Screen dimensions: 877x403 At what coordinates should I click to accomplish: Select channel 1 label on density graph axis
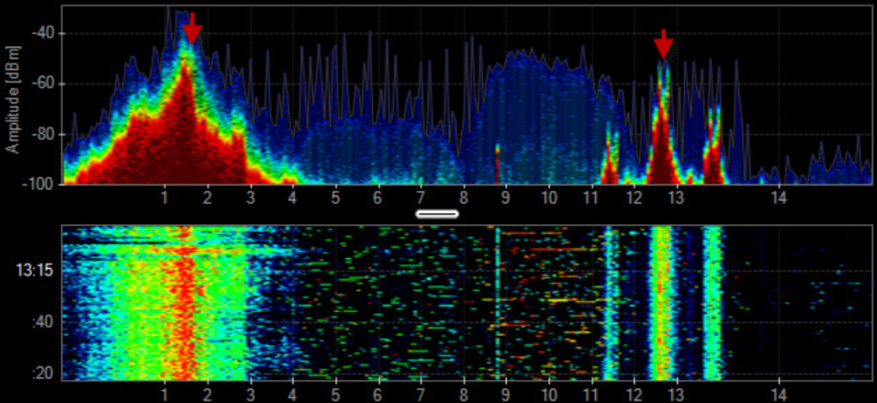165,199
